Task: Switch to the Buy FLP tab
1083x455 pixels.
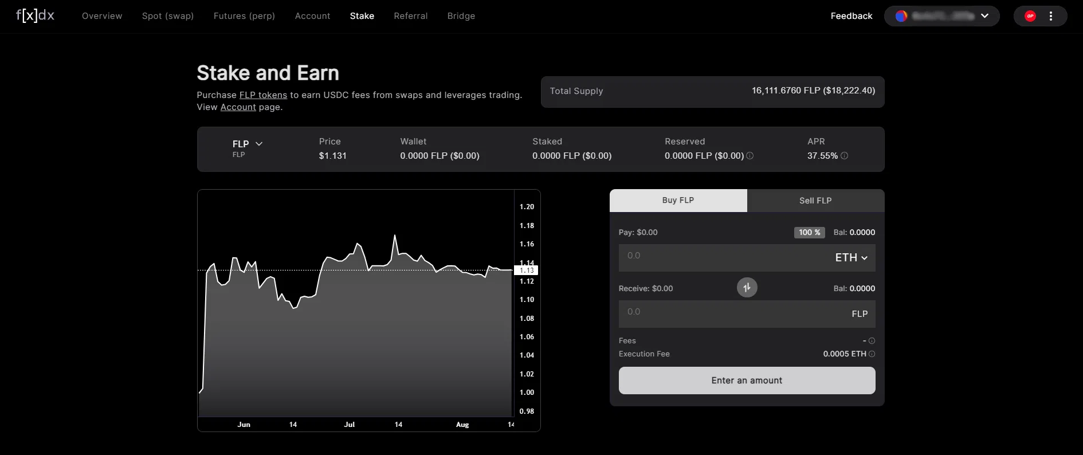Action: pos(678,201)
